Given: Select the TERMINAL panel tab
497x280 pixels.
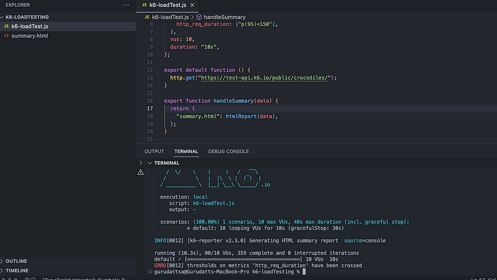Looking at the screenshot, I should pyautogui.click(x=186, y=151).
